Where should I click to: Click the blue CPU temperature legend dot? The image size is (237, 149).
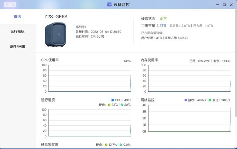pos(113,100)
